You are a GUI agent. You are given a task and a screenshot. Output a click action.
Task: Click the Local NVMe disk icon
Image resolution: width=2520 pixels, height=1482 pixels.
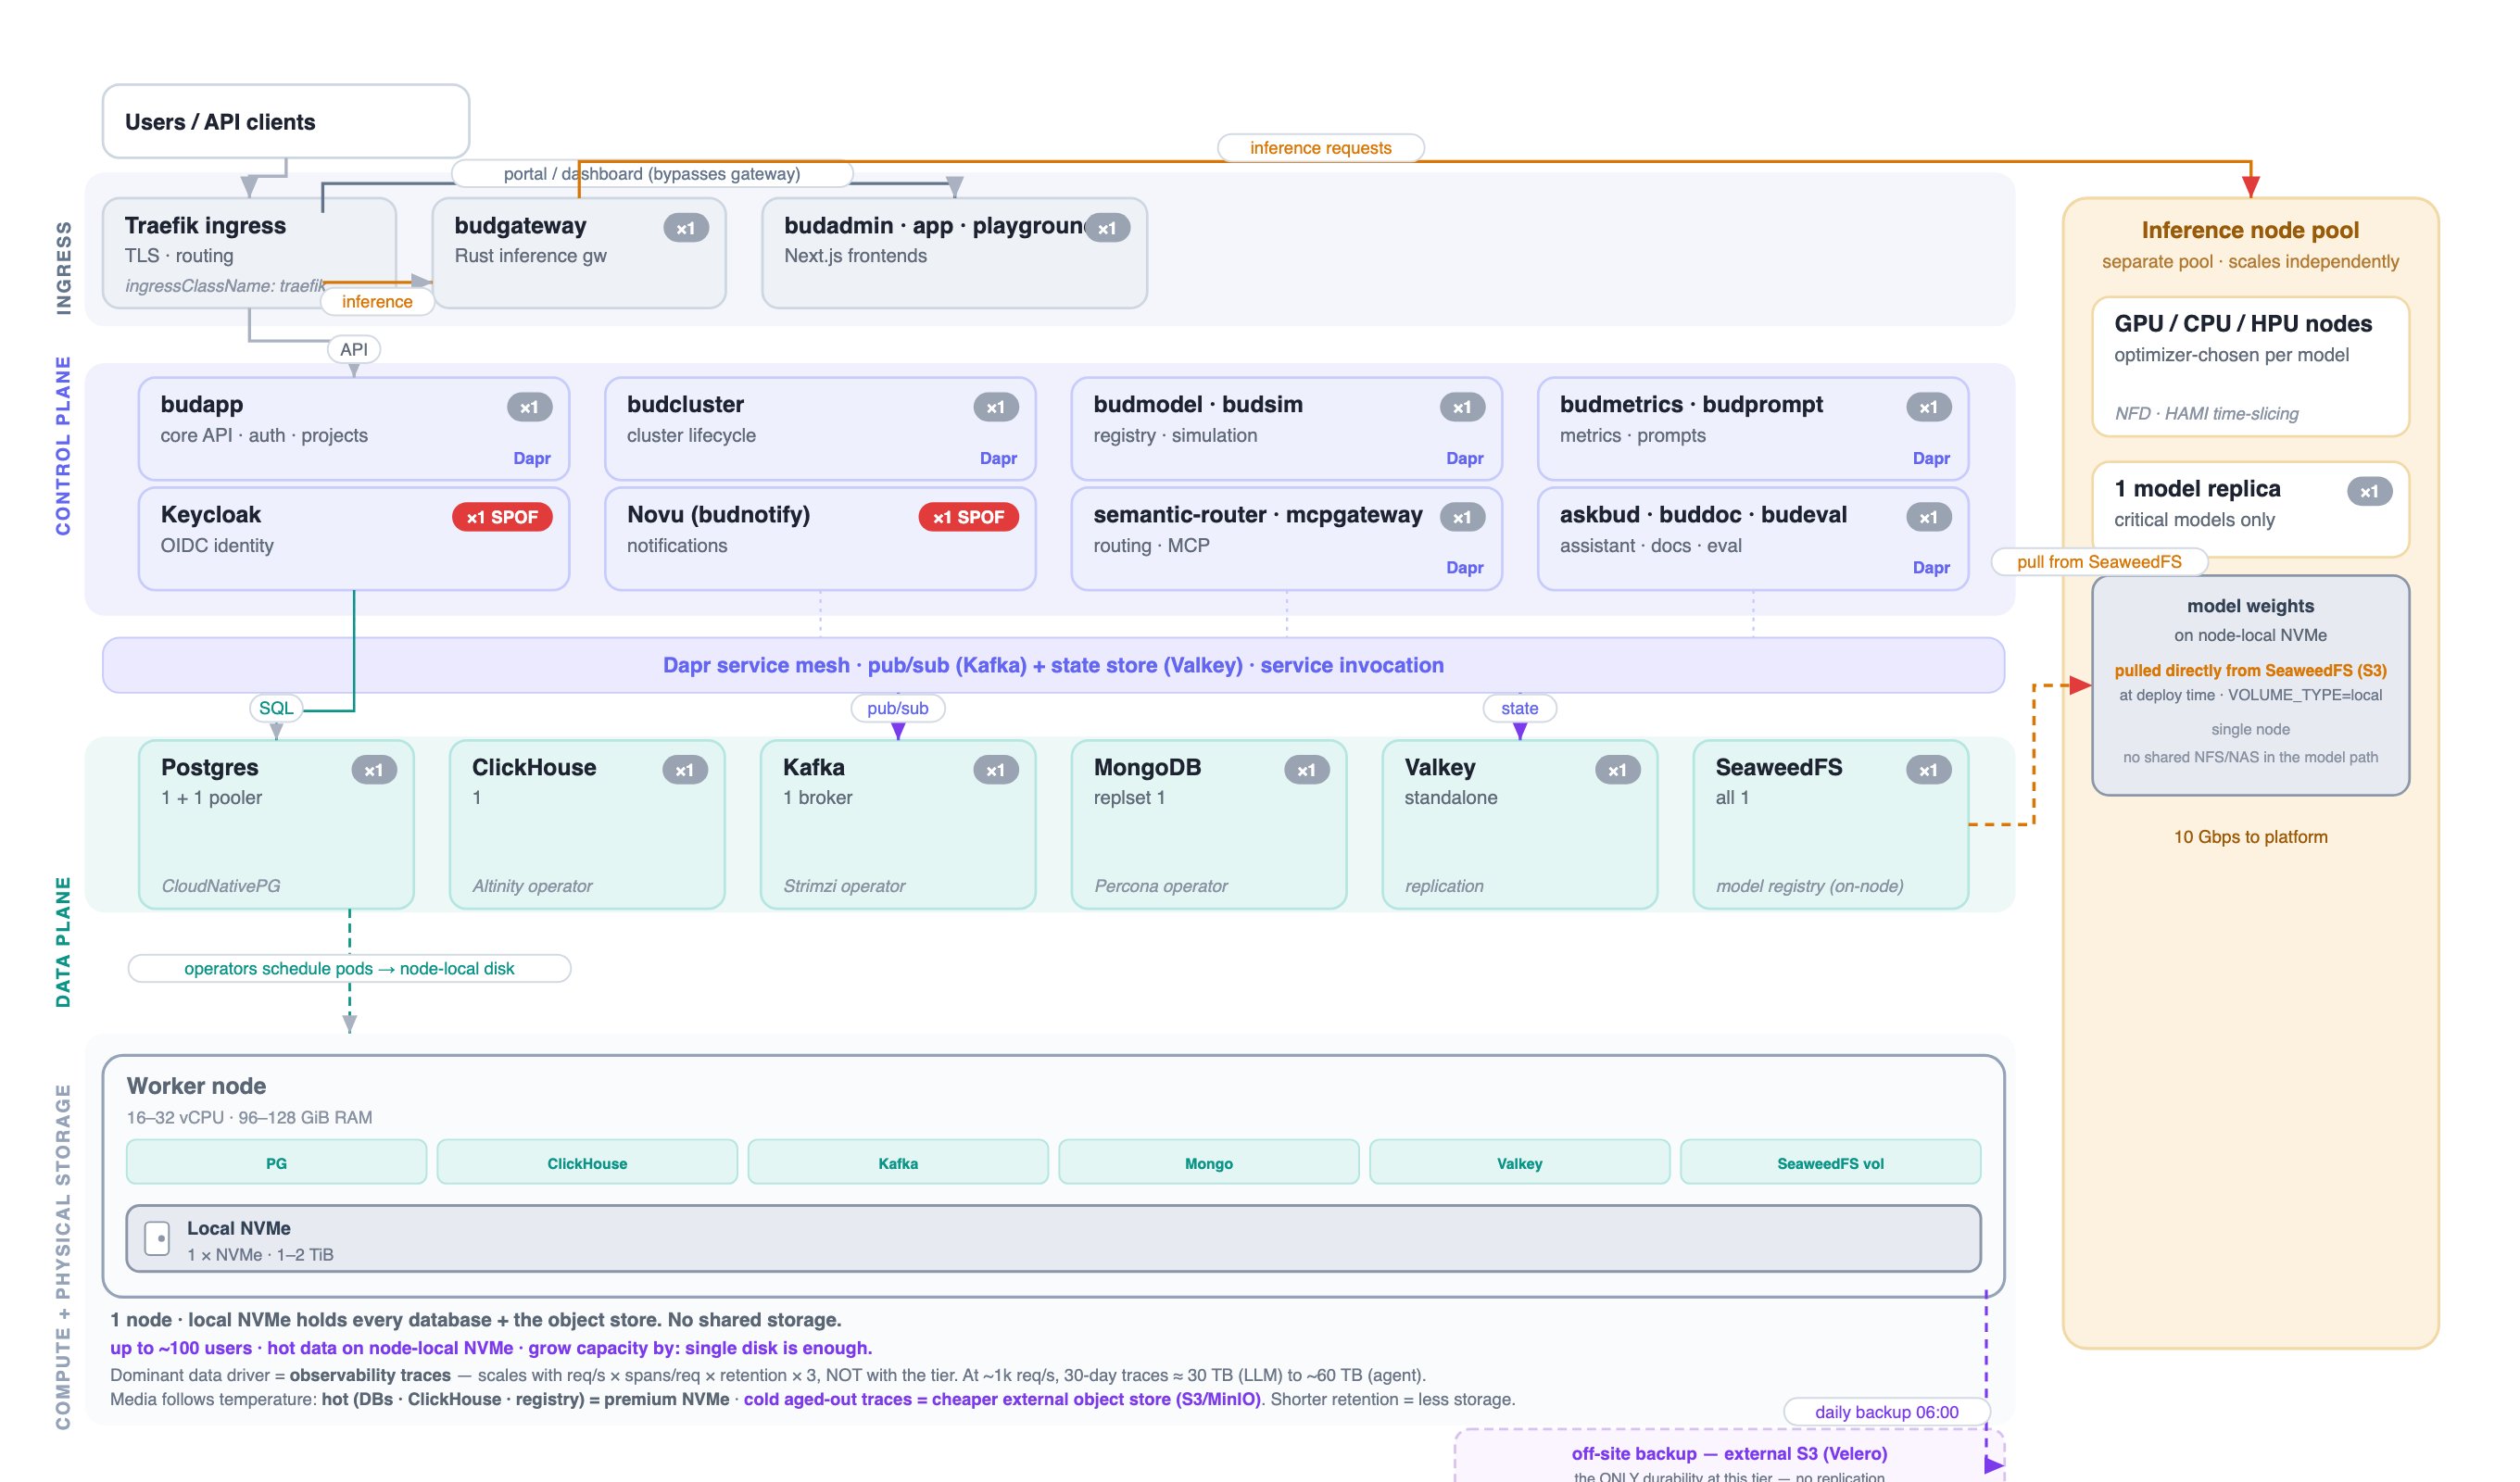tap(157, 1238)
